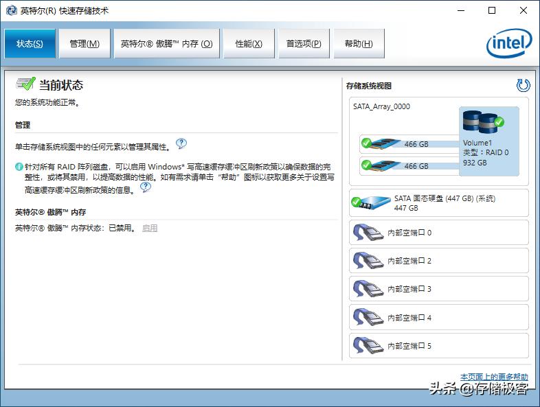Click the 管理 section heading
Screen dimensions: 540x407
pos(23,125)
